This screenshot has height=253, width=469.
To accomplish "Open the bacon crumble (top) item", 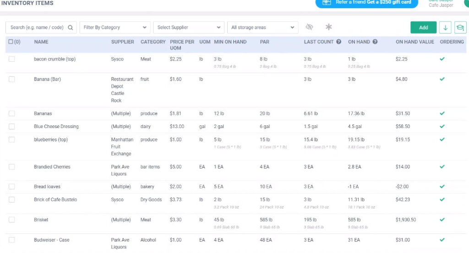I will point(55,59).
